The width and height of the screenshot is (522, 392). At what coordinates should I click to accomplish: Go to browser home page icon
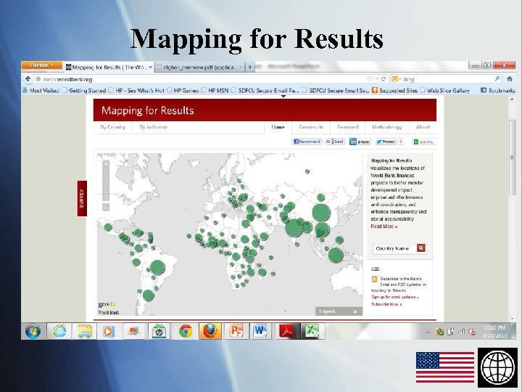click(x=510, y=79)
